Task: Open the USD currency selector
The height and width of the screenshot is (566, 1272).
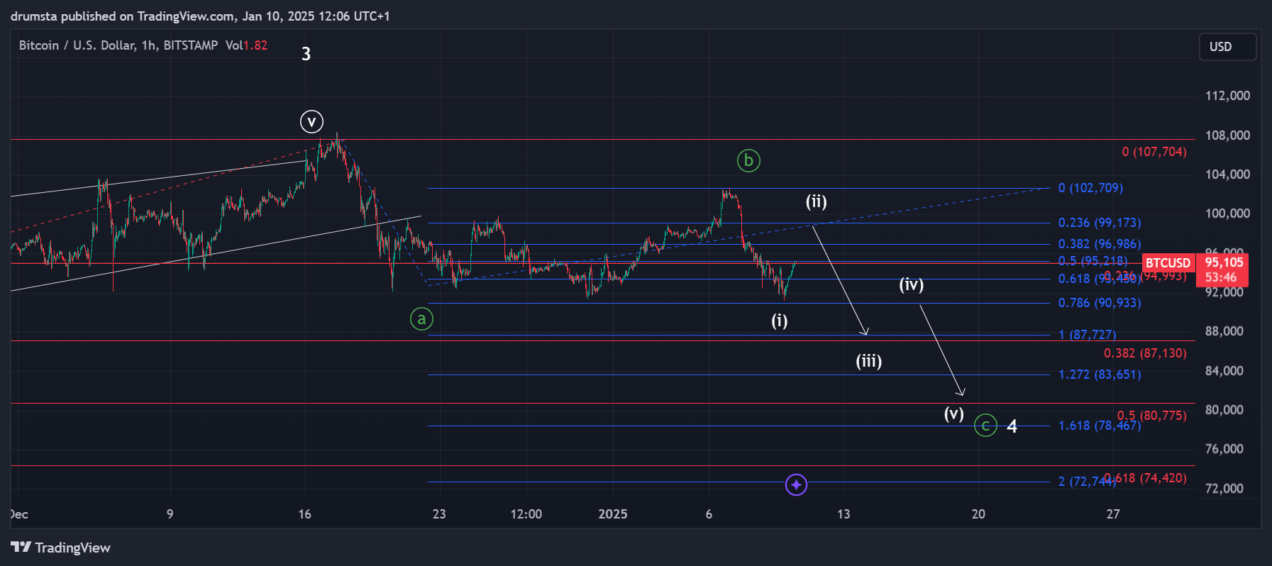Action: pyautogui.click(x=1227, y=47)
